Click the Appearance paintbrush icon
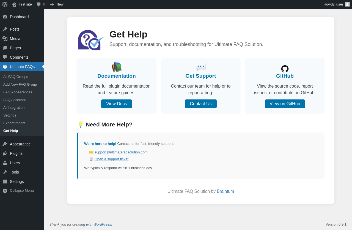The height and width of the screenshot is (230, 352). 5,144
